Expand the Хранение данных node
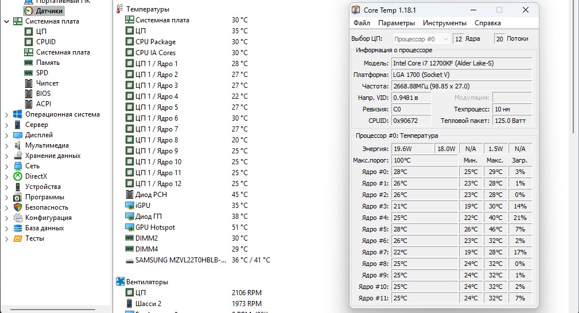This screenshot has width=579, height=313. (7, 156)
